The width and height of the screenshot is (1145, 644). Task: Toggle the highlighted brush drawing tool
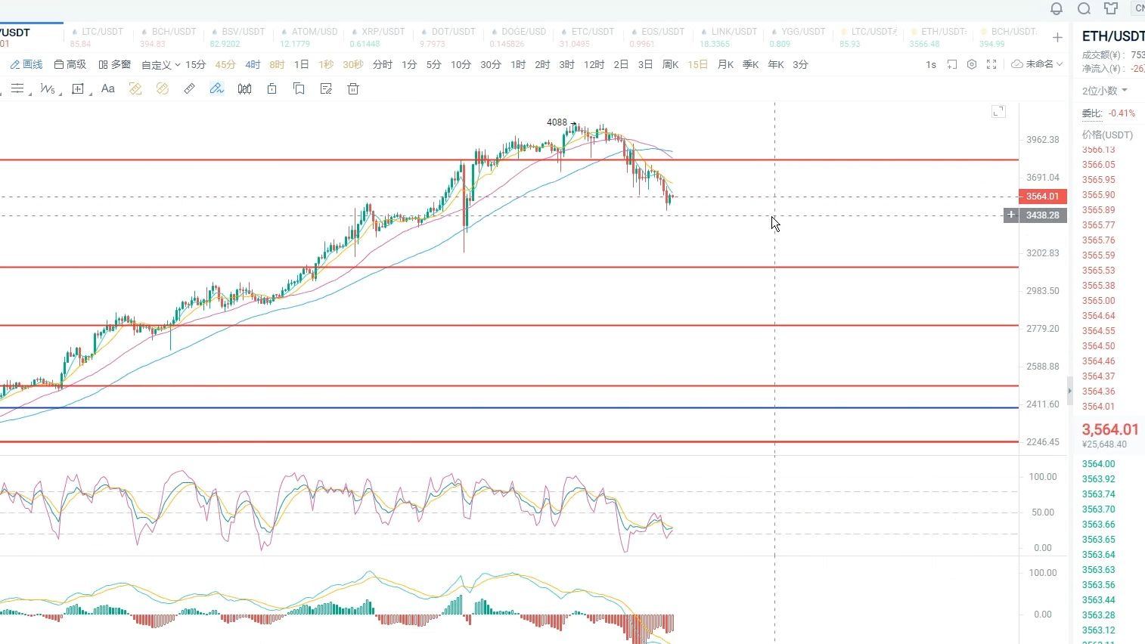point(217,89)
